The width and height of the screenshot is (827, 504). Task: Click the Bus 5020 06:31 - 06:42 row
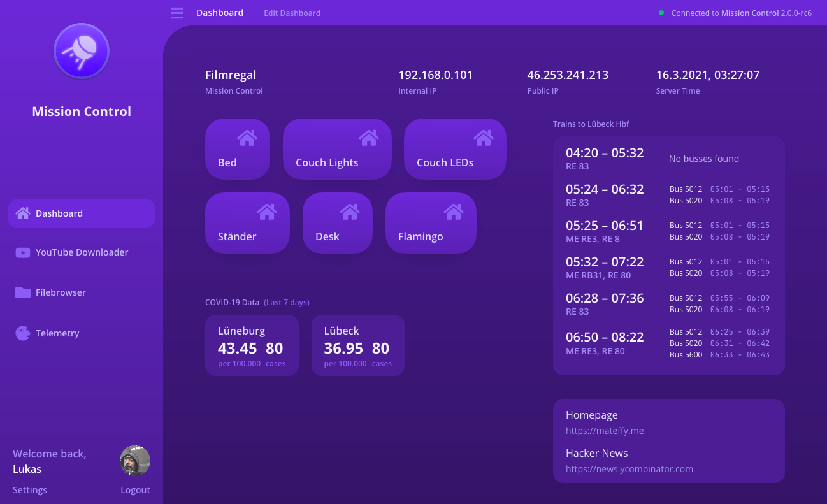point(719,343)
